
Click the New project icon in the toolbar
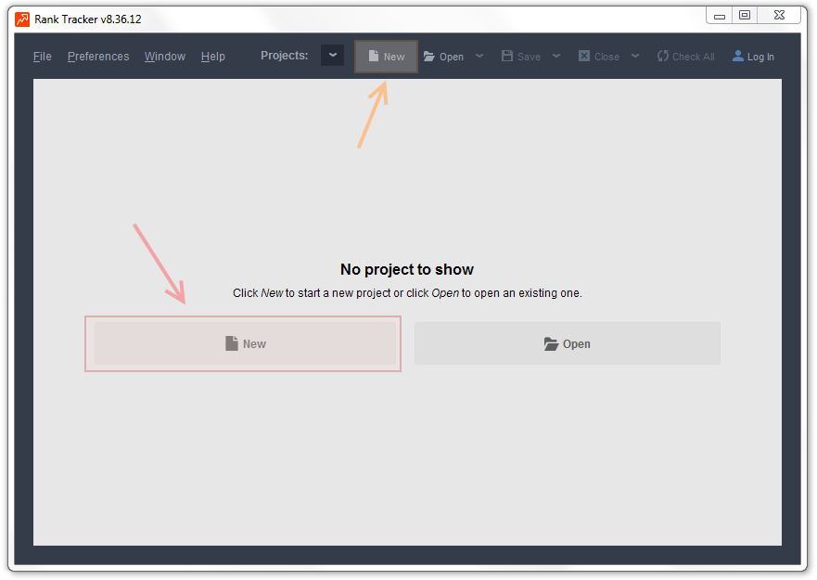[373, 57]
